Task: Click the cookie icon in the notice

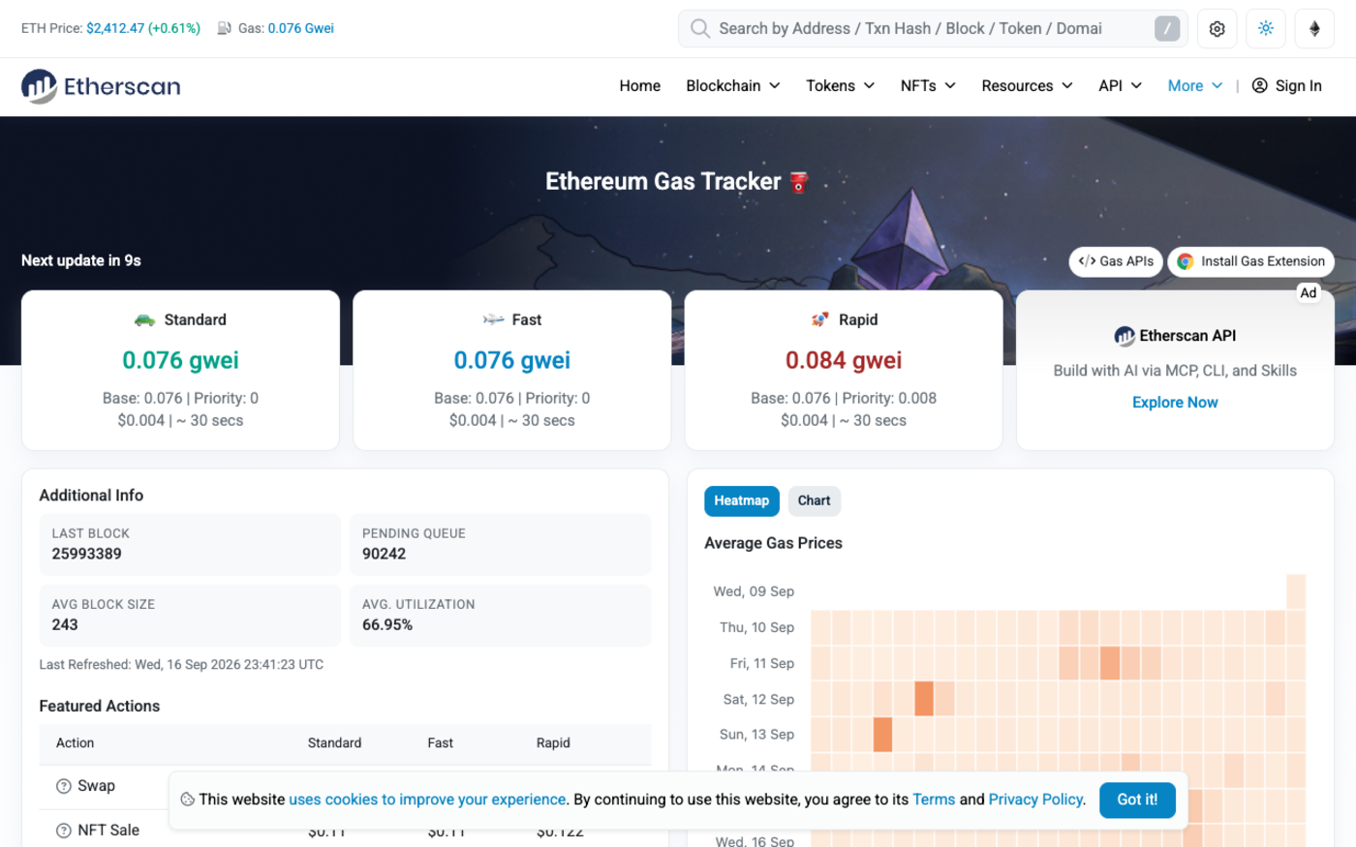Action: coord(188,800)
